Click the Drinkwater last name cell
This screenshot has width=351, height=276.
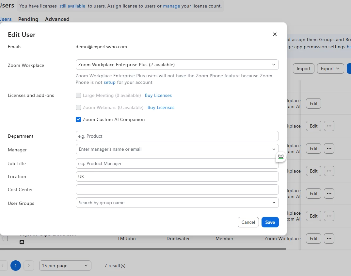click(178, 239)
